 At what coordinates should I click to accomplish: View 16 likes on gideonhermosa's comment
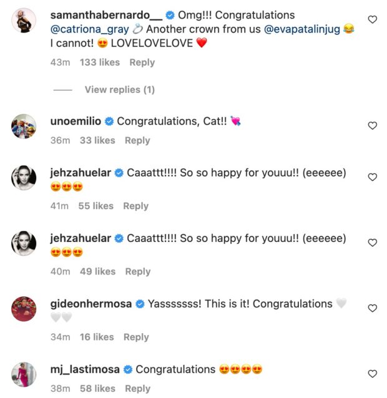[97, 337]
